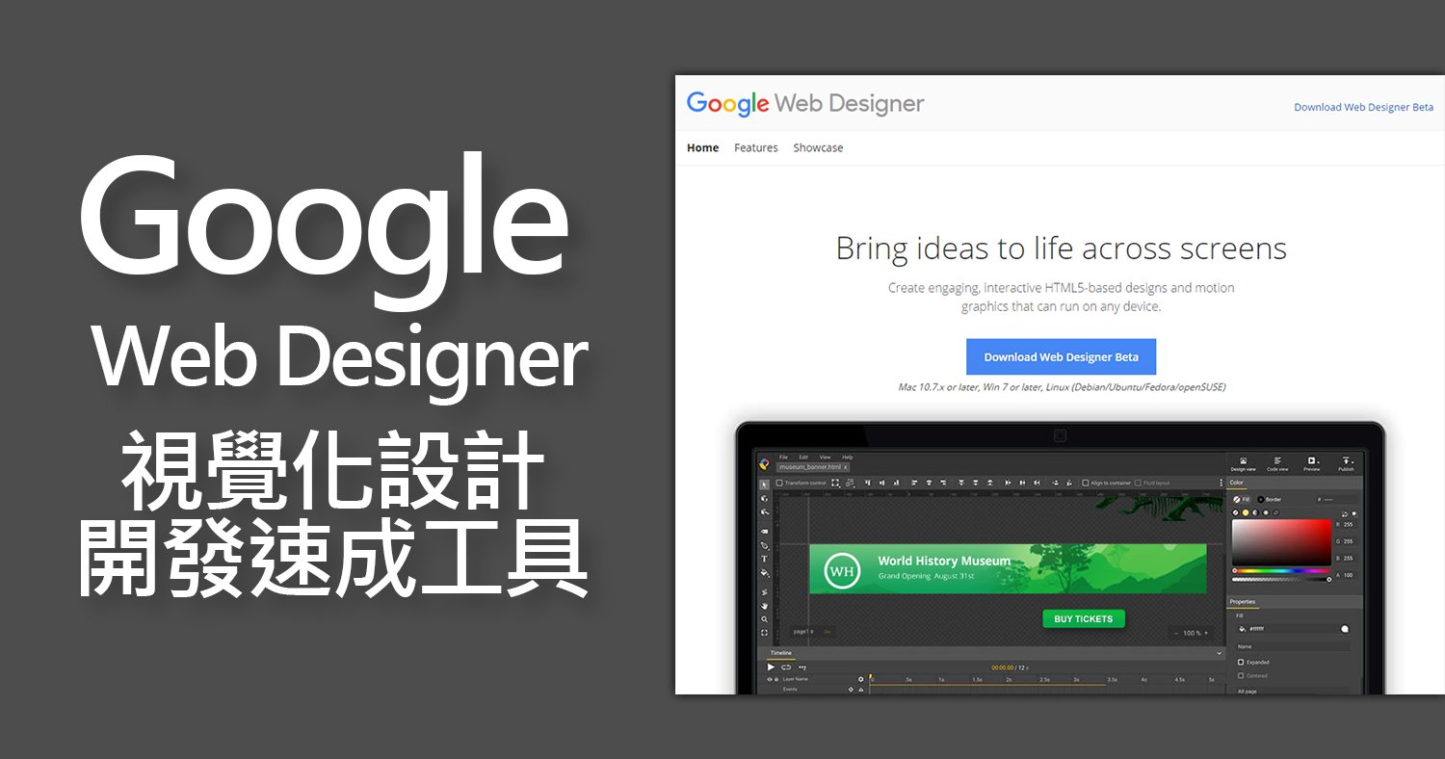
Task: Close the museum_banner.html tab
Action: coord(845,467)
